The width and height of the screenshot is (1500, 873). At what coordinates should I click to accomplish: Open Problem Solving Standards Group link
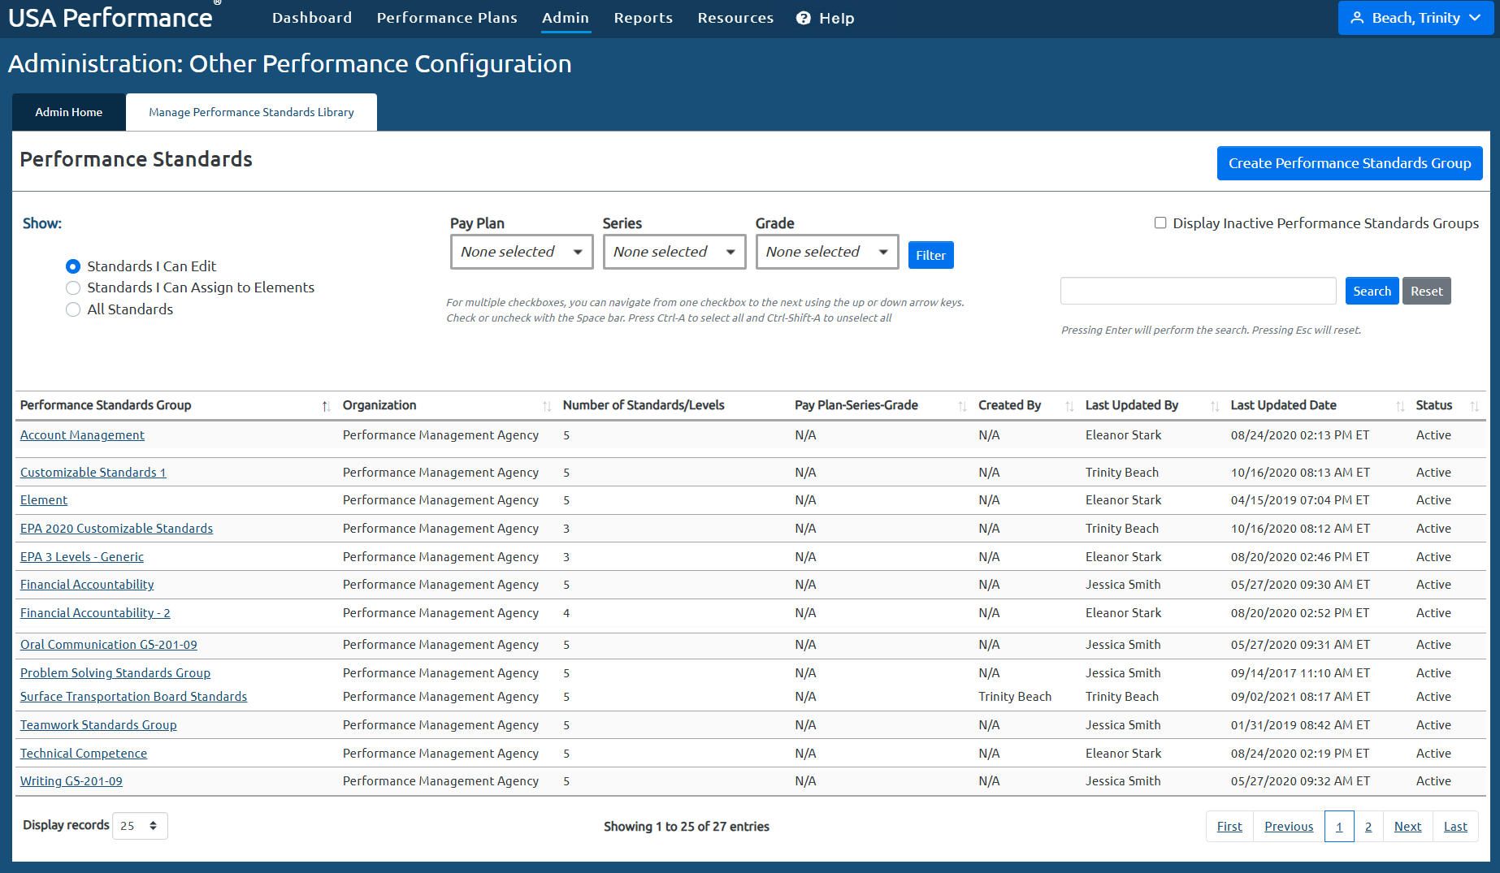115,673
